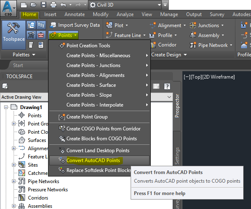Toggle the red Toolbox icon in Palettes panel
Image resolution: width=251 pixels, height=209 pixels.
tap(41, 35)
